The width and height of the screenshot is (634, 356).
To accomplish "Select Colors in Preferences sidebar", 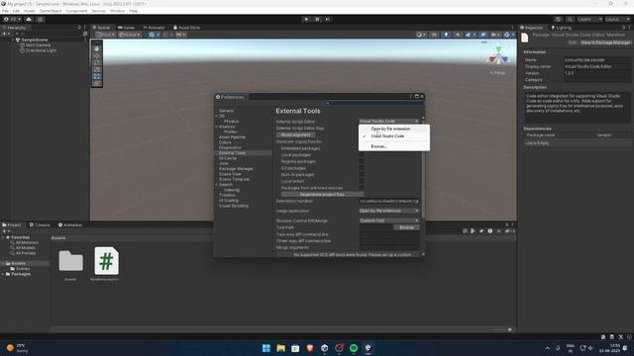I will tap(225, 142).
